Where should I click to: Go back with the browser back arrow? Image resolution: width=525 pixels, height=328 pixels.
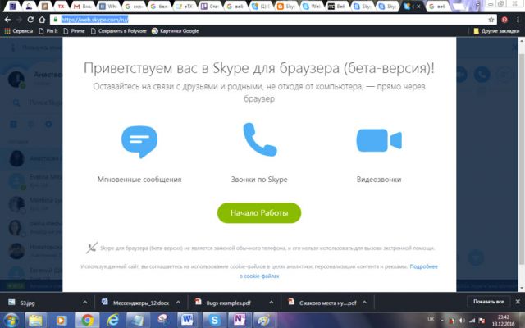[x=7, y=20]
